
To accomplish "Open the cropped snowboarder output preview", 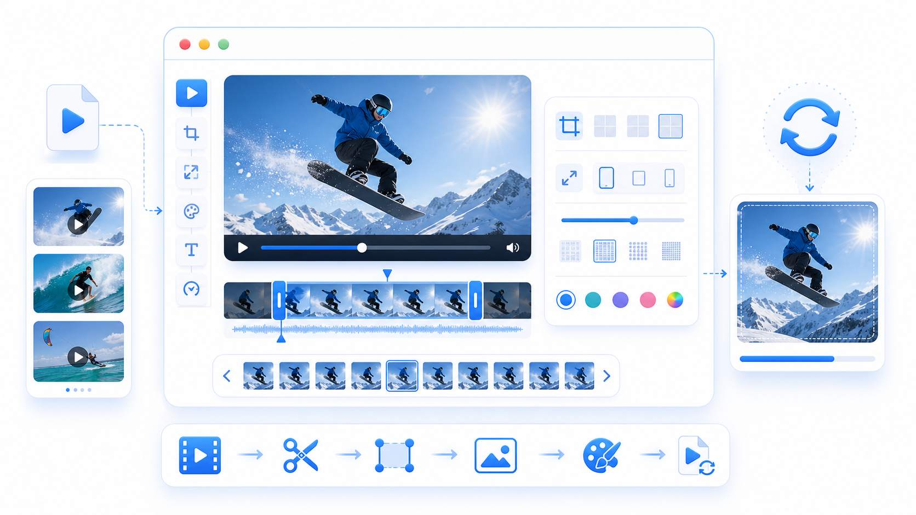I will coord(808,272).
